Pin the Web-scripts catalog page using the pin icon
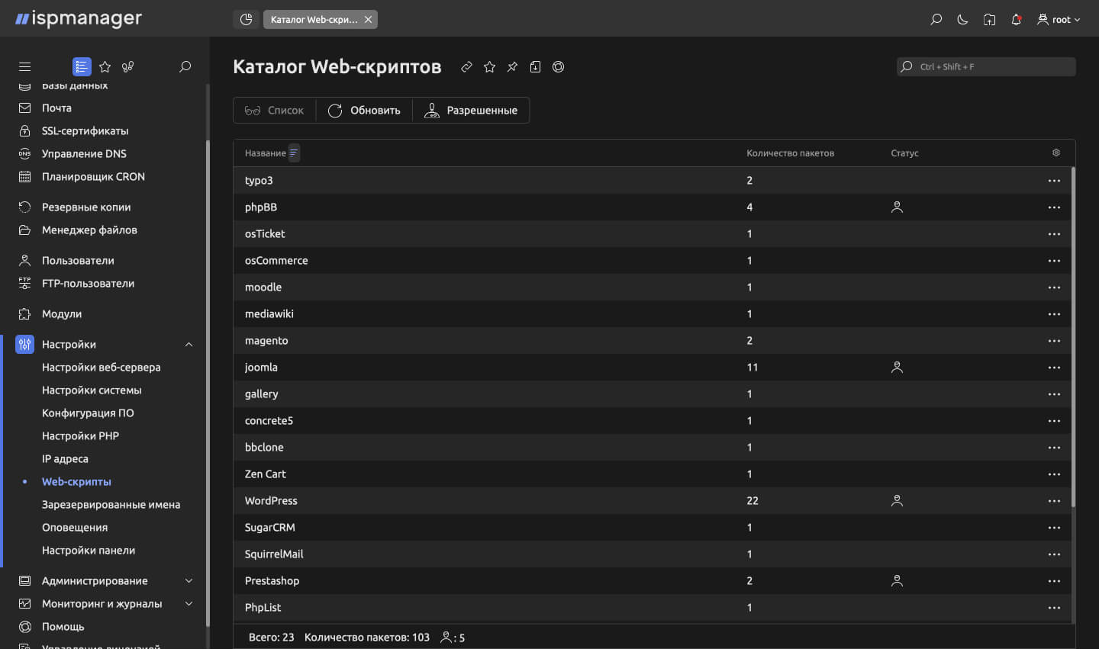The width and height of the screenshot is (1099, 649). coord(512,67)
